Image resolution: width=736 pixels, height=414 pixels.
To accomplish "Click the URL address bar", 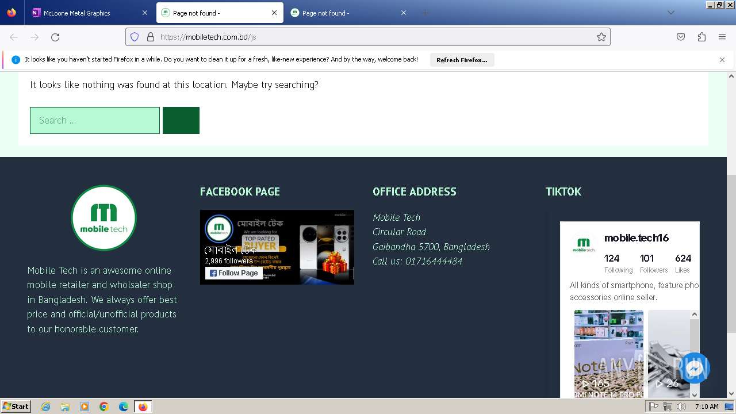I will [x=368, y=37].
